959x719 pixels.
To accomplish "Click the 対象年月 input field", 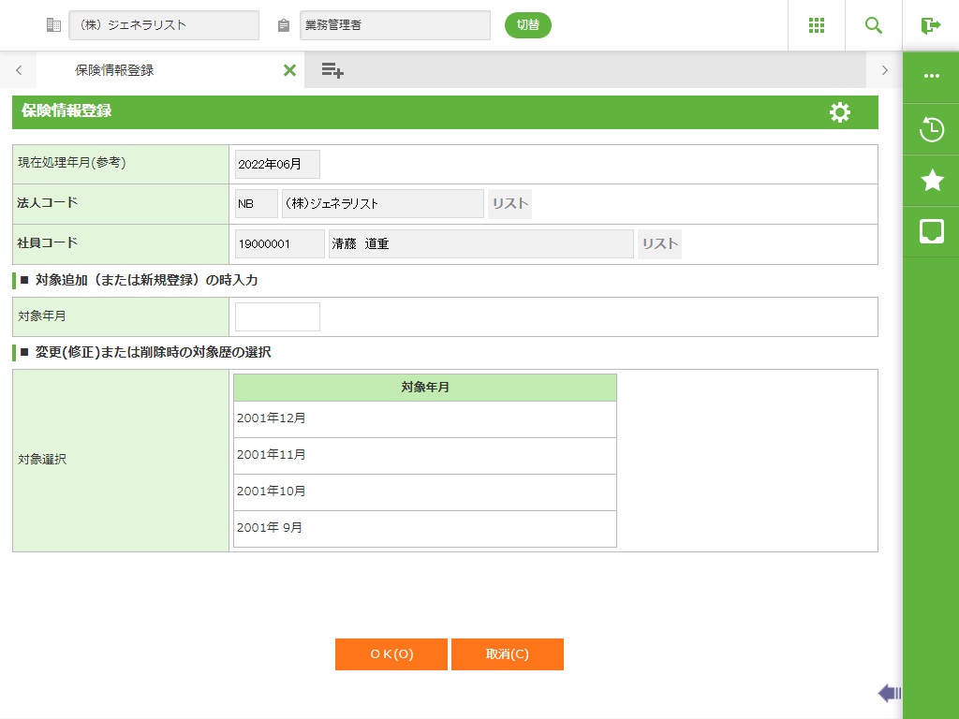I will [x=277, y=316].
